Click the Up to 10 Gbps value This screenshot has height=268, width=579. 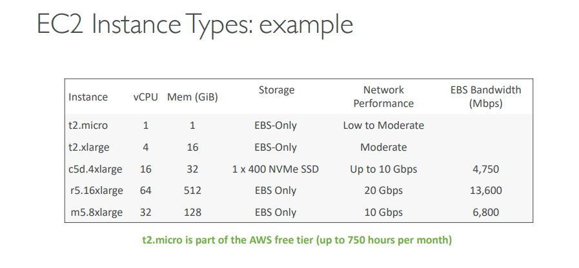[x=383, y=169]
